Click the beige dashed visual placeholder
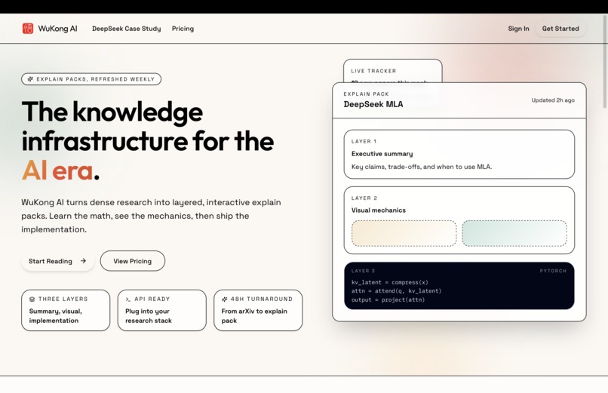Screen dimensions: 608x393 click(404, 233)
